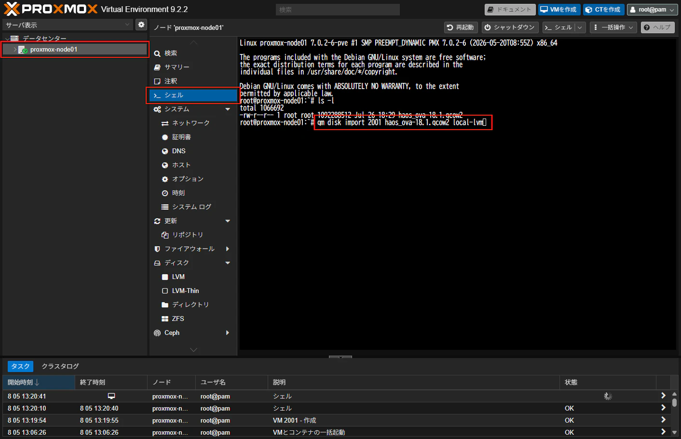Focus the 検索 search field in header

(x=338, y=10)
